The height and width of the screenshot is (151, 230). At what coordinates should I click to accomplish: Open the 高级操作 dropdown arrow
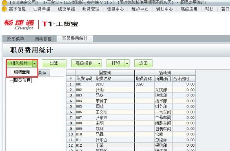[x=99, y=63]
